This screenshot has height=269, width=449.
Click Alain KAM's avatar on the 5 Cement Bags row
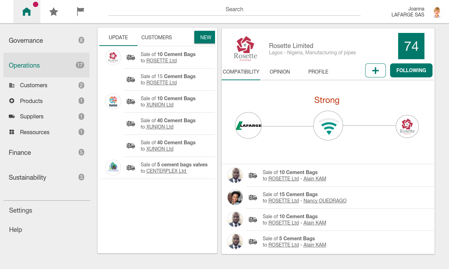coord(235,241)
